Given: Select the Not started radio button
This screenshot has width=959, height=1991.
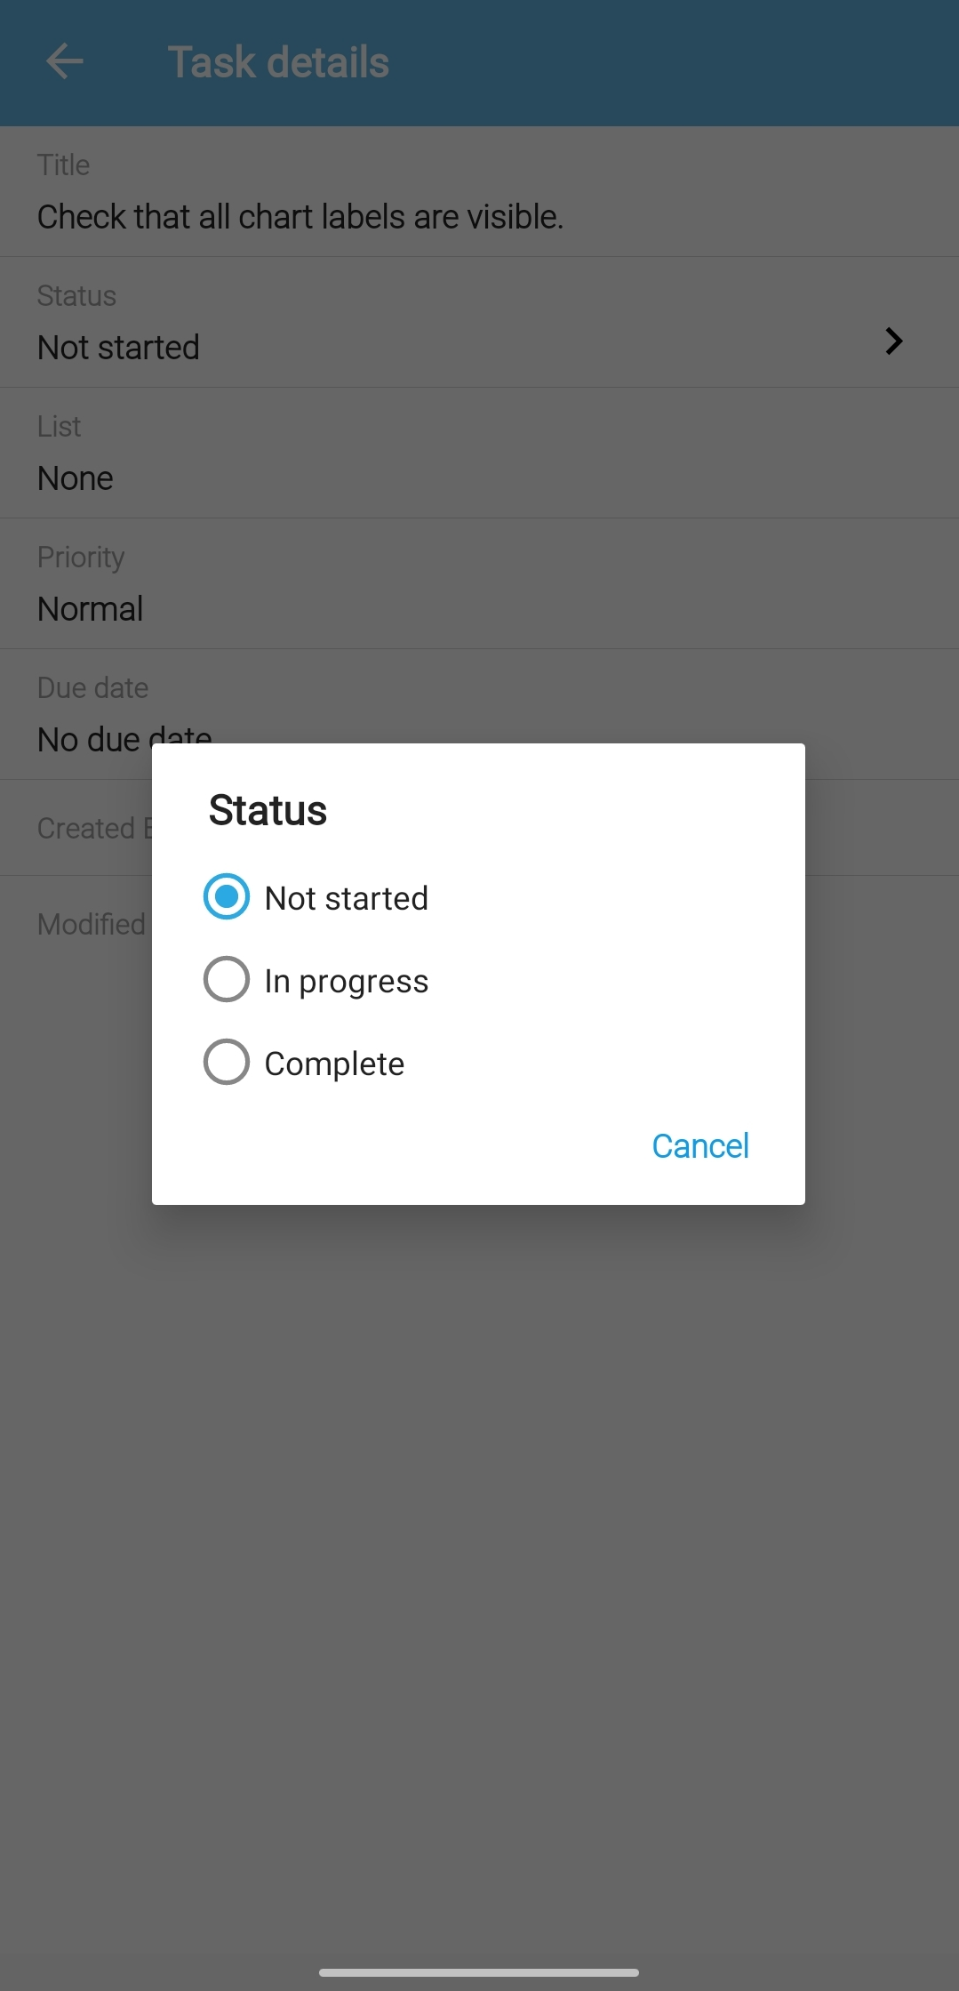Looking at the screenshot, I should click(227, 896).
